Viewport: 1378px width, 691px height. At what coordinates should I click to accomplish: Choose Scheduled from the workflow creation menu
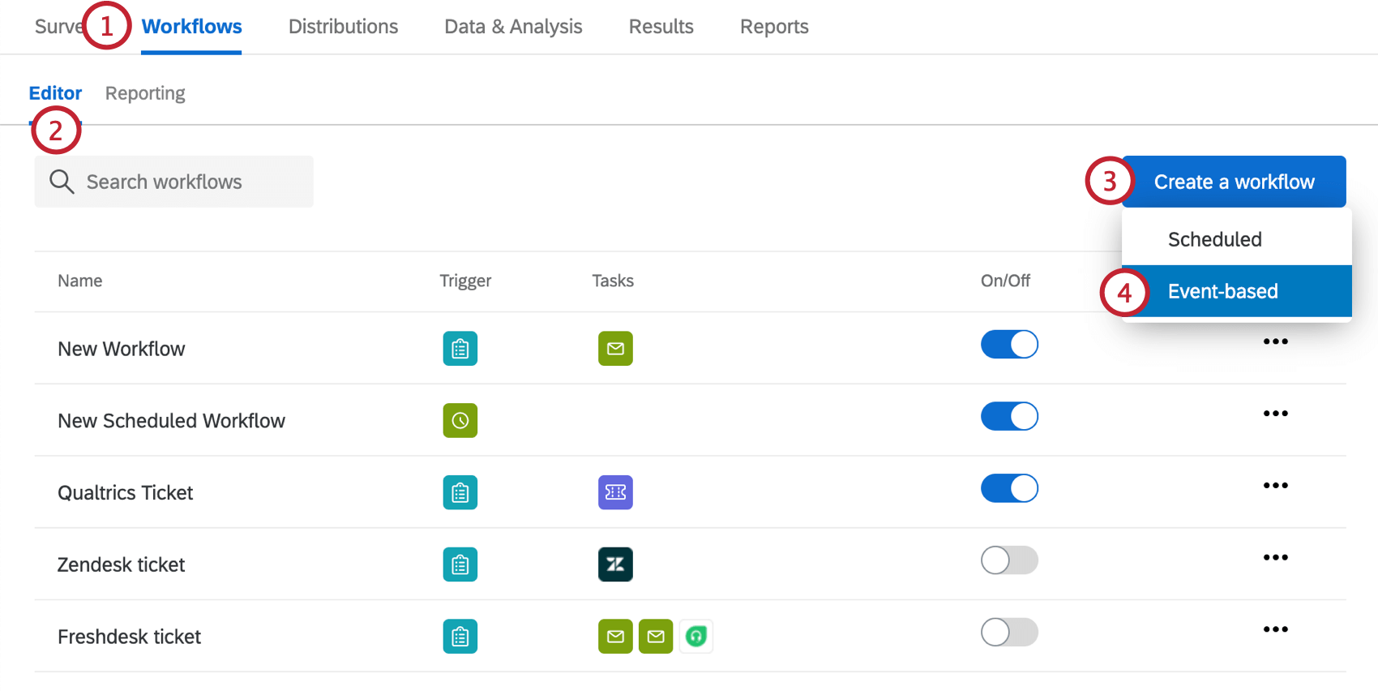[x=1214, y=238]
